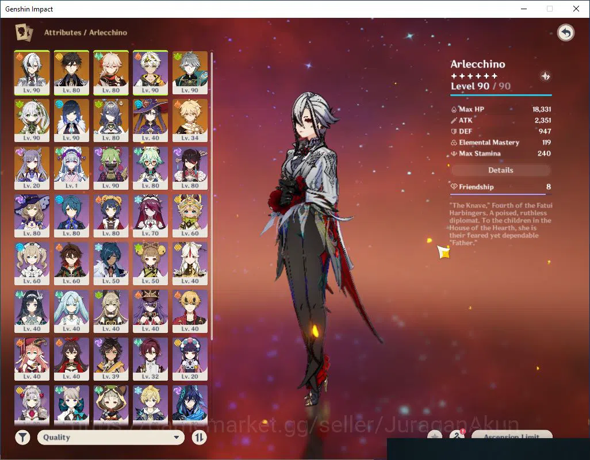
Task: Pick Lisa's Lv. 80 portrait
Action: [32, 216]
